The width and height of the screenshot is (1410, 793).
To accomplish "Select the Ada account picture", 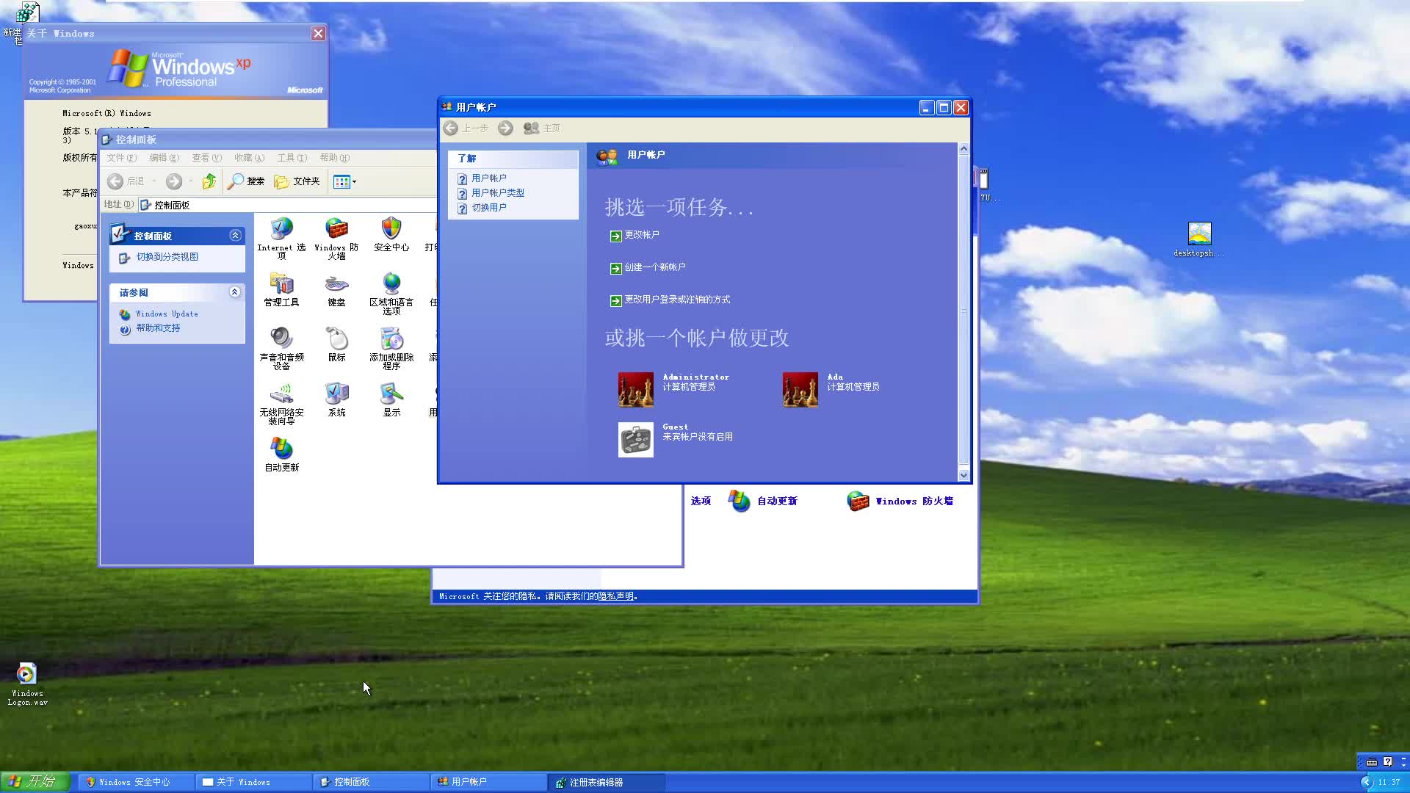I will (800, 390).
